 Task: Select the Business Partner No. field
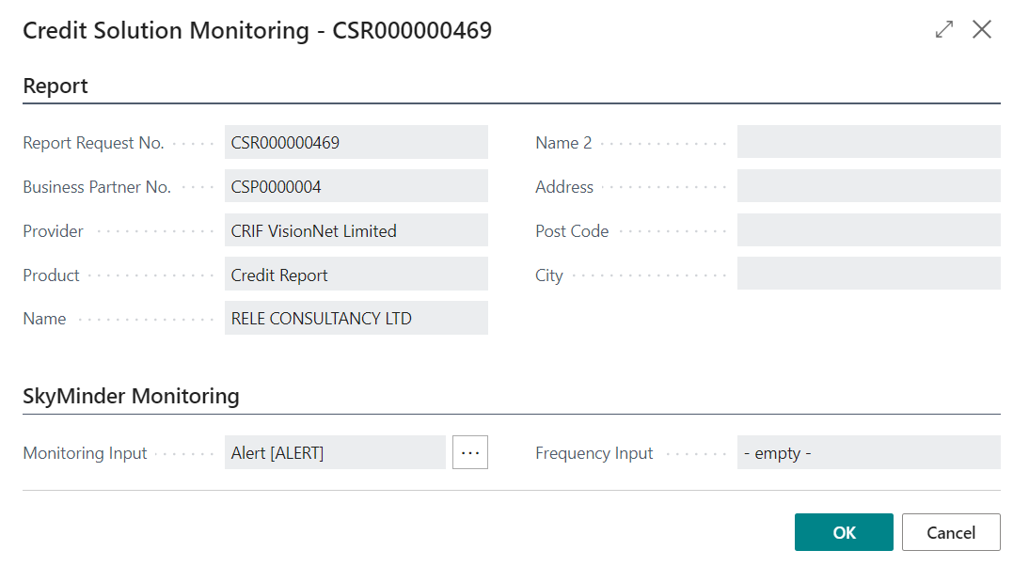pos(356,185)
